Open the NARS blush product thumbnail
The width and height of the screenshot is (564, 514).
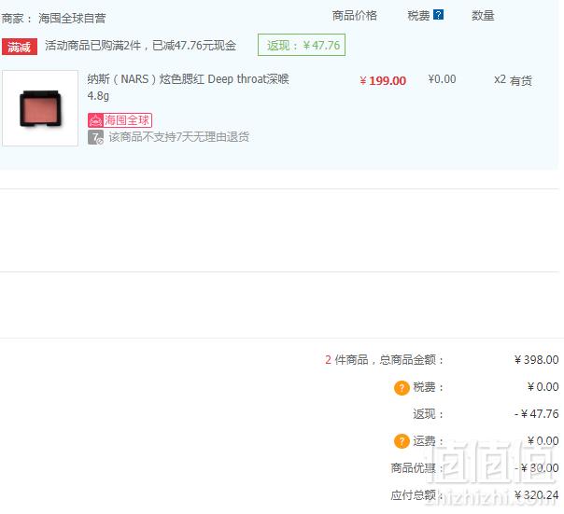coord(40,108)
